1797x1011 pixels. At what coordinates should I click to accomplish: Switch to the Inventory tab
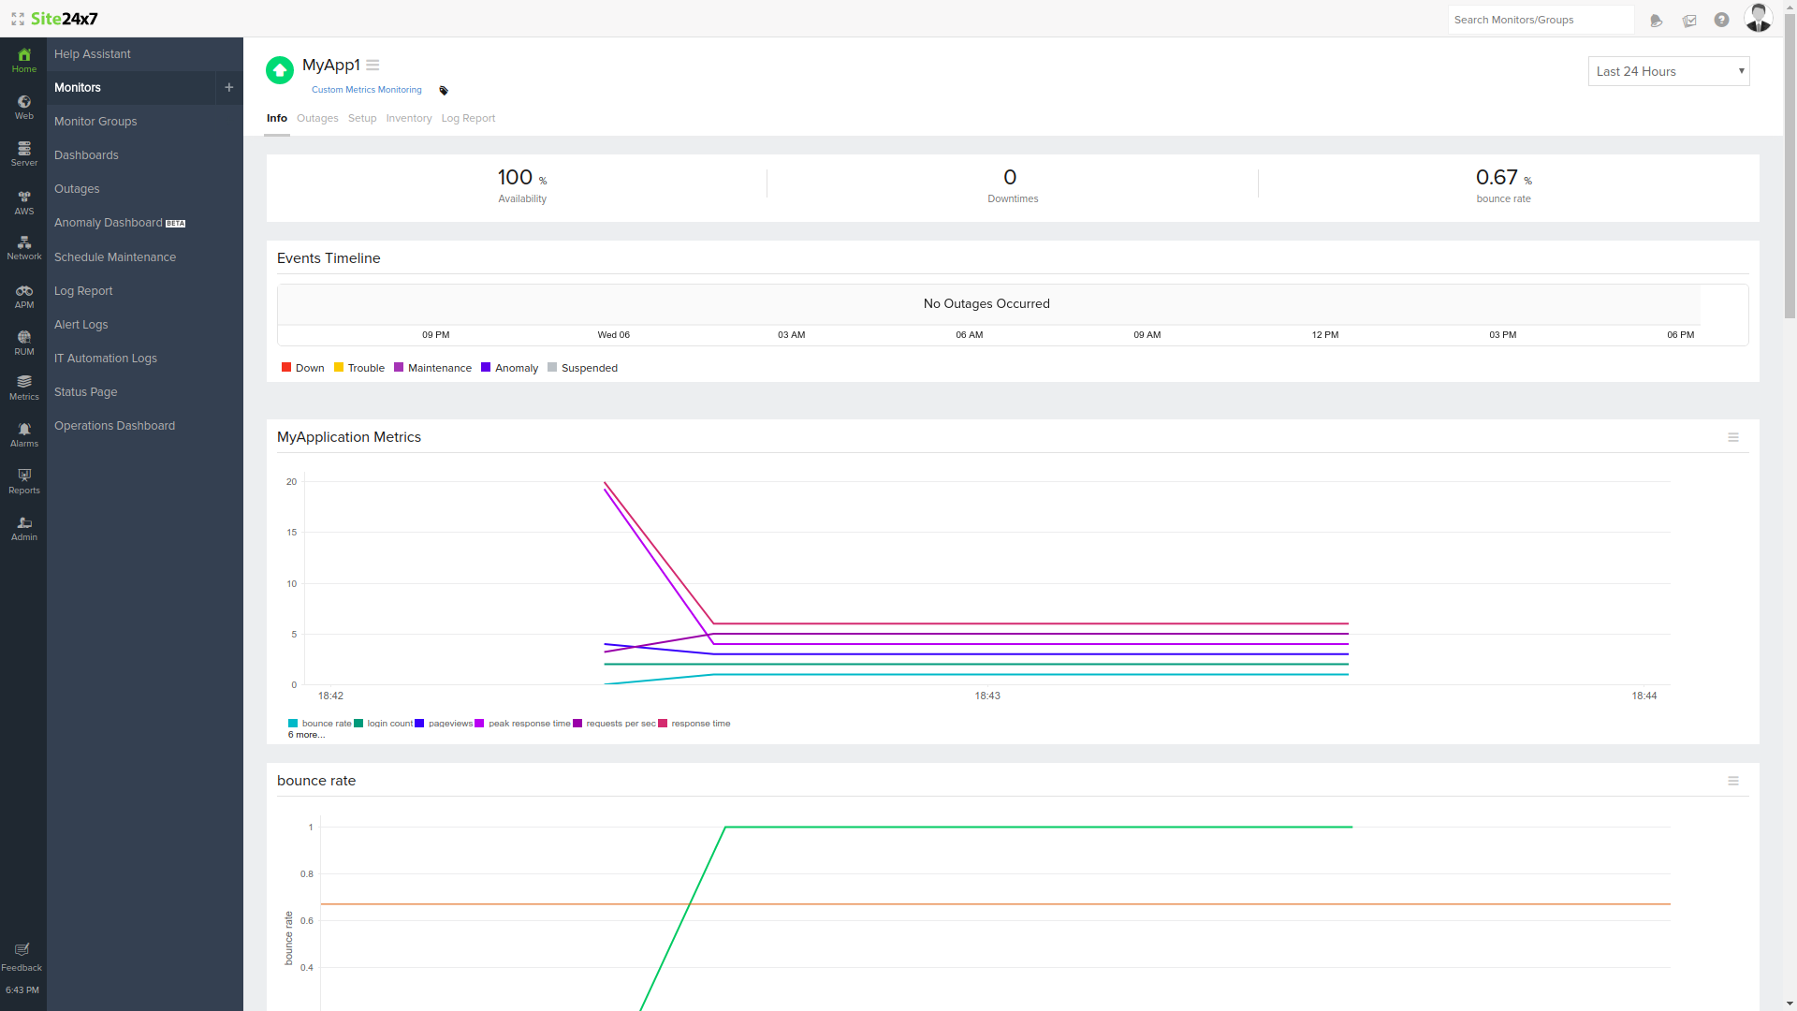(408, 119)
